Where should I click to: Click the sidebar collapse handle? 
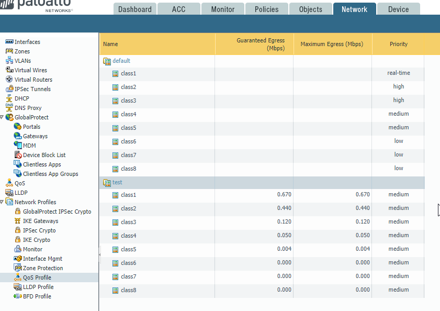click(x=99, y=254)
